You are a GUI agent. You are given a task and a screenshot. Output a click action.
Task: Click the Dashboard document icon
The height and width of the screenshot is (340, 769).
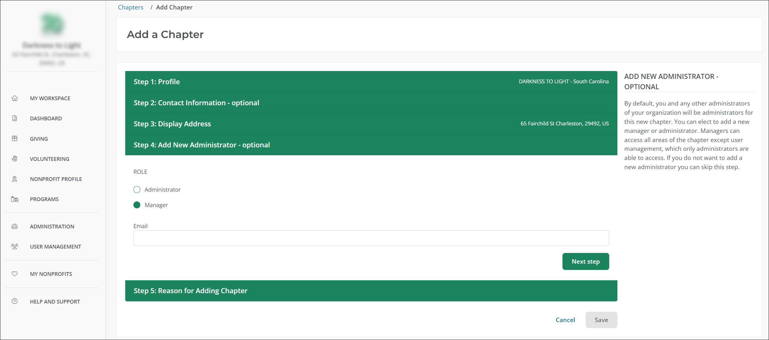[x=15, y=118]
